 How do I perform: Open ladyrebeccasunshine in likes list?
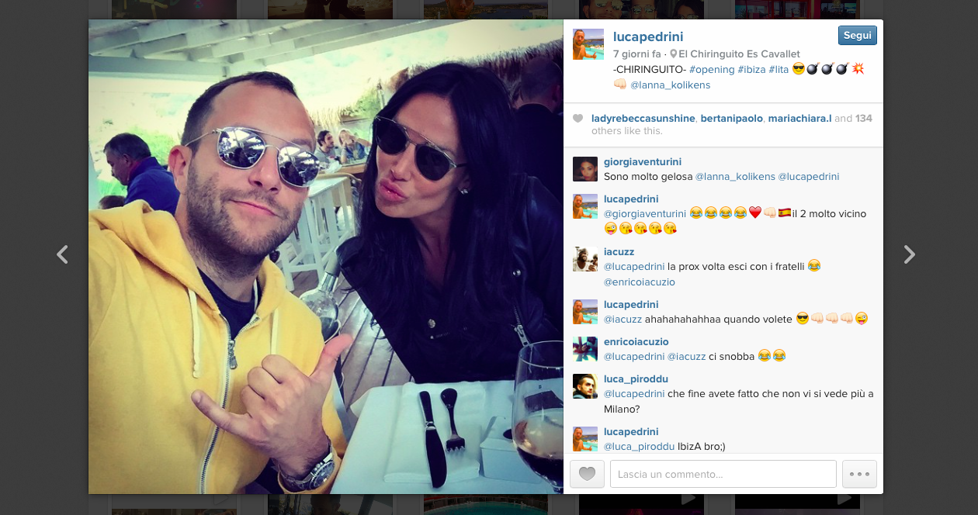[x=643, y=119]
